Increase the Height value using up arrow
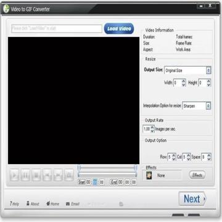This screenshot has width=222, height=222. [208, 81]
